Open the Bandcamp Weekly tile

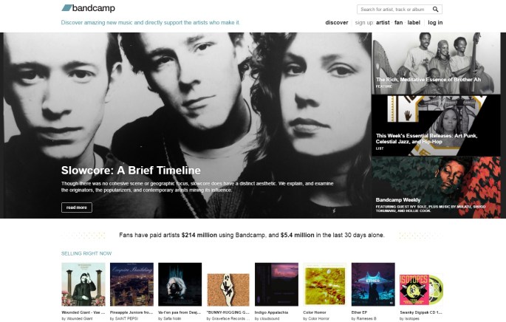tap(436, 188)
